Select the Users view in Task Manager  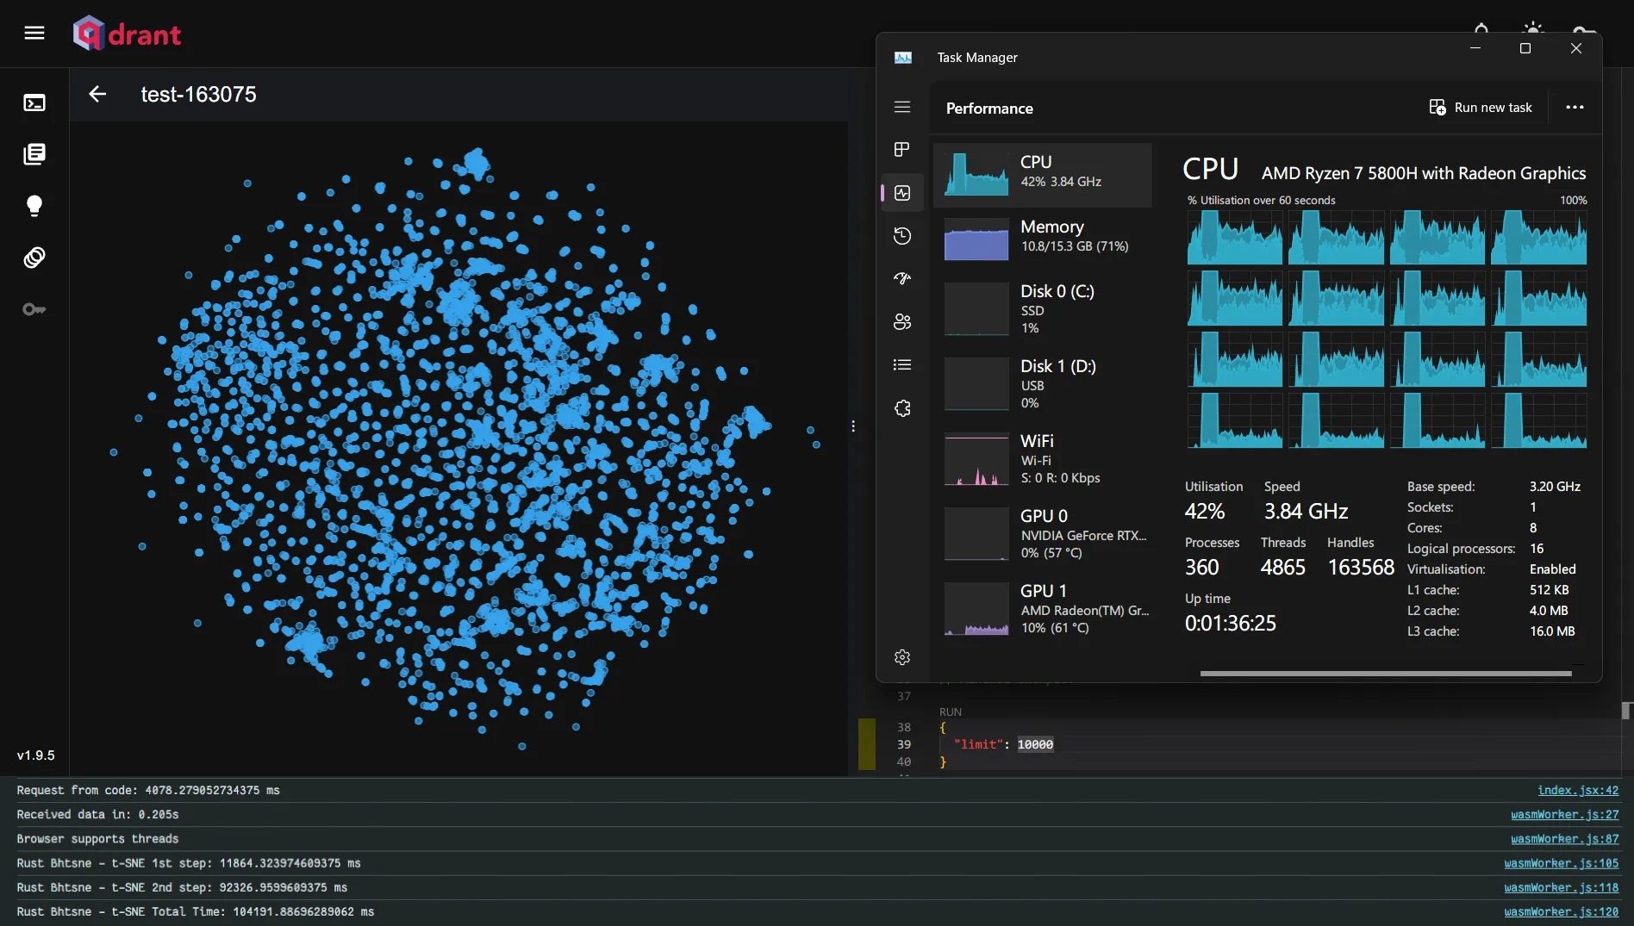(901, 321)
